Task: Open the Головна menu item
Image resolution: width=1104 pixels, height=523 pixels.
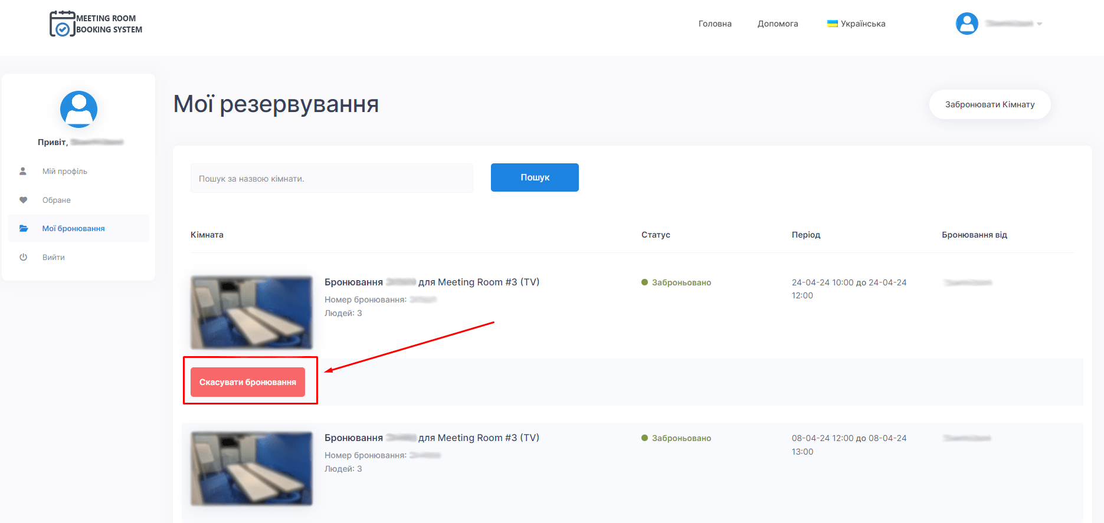Action: [715, 24]
